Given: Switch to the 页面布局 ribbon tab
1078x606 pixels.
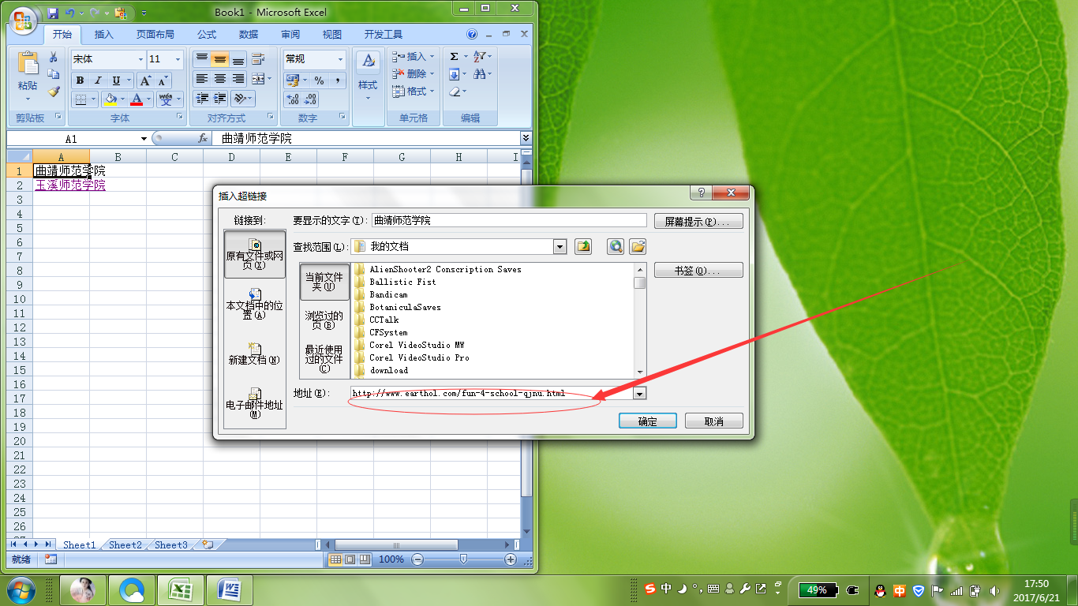Looking at the screenshot, I should (155, 35).
